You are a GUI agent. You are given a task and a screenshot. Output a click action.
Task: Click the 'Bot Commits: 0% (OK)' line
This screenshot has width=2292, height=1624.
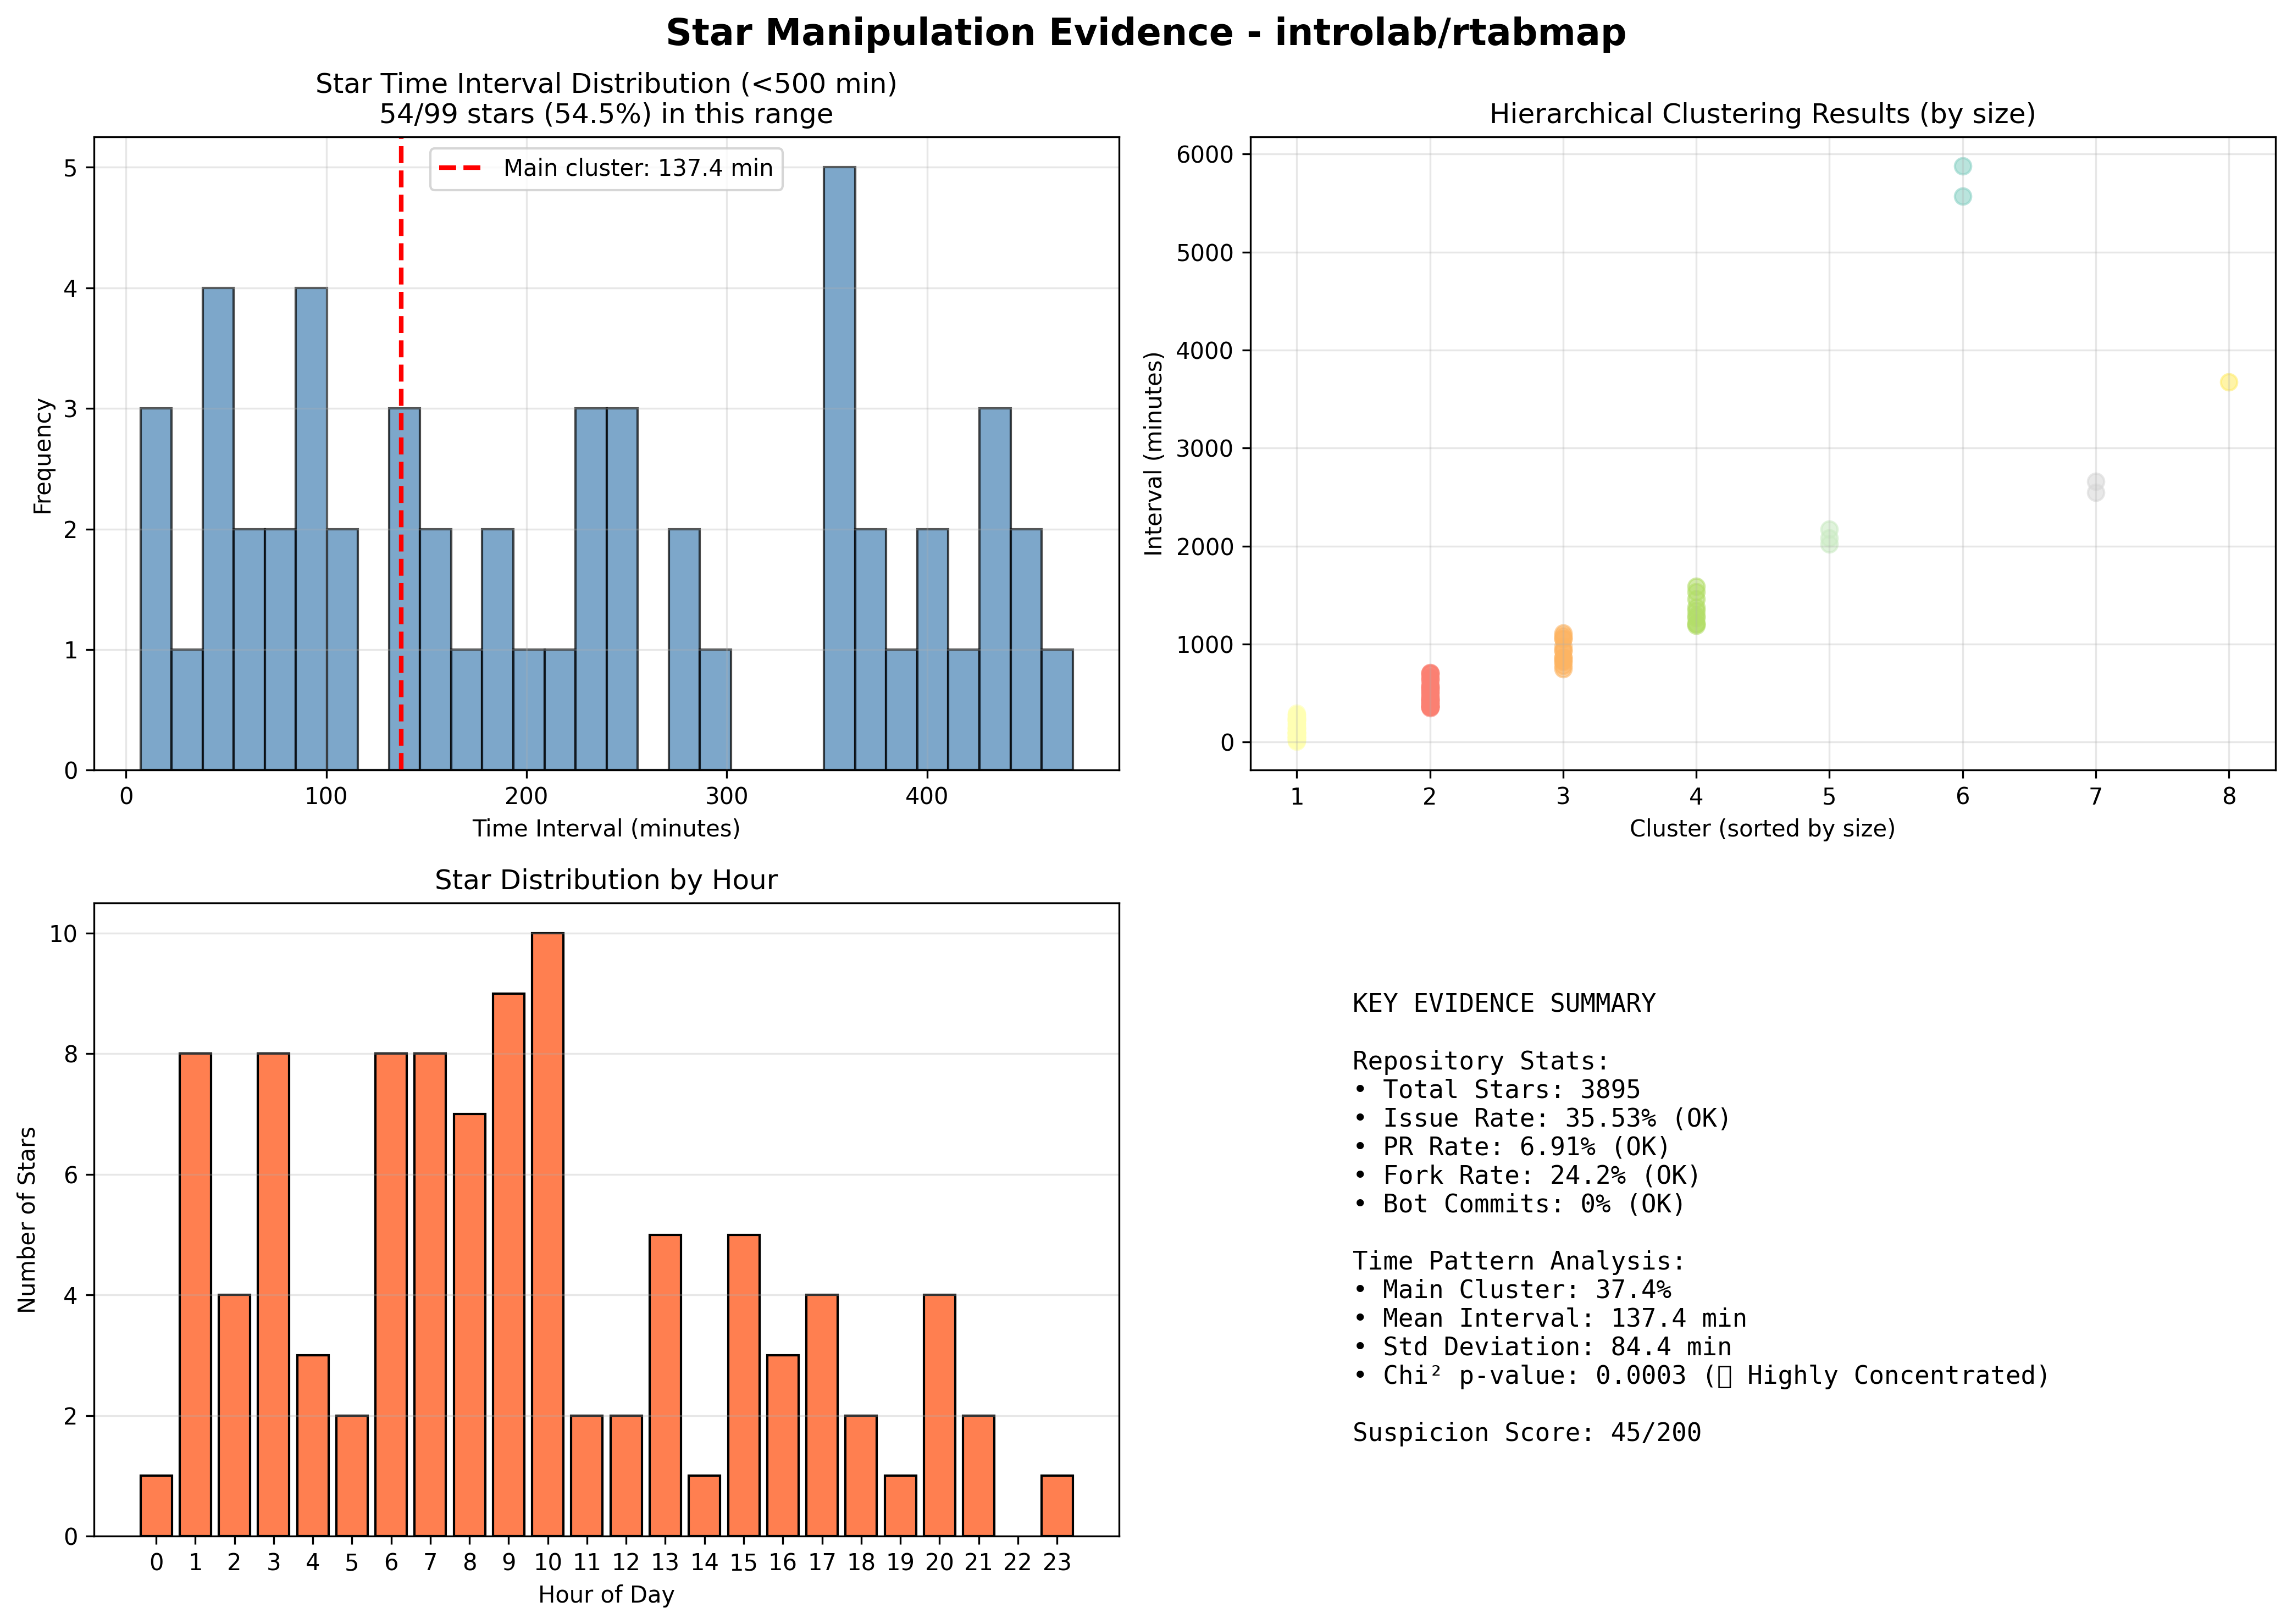coord(1519,1204)
